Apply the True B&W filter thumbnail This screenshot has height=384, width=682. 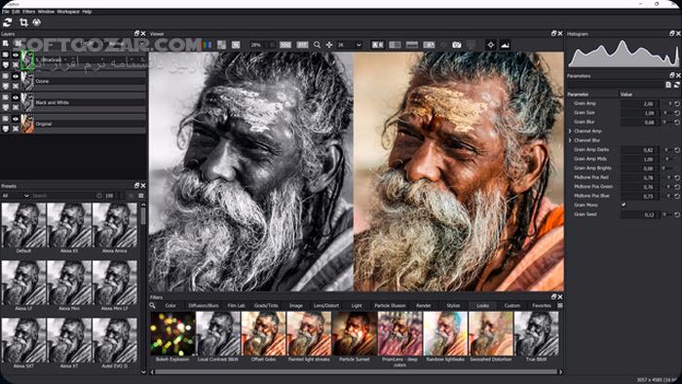(536, 333)
